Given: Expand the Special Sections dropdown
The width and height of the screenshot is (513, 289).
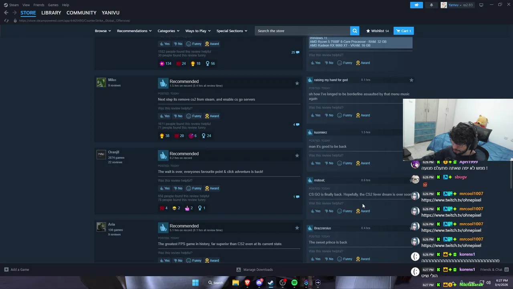Looking at the screenshot, I should 232,31.
